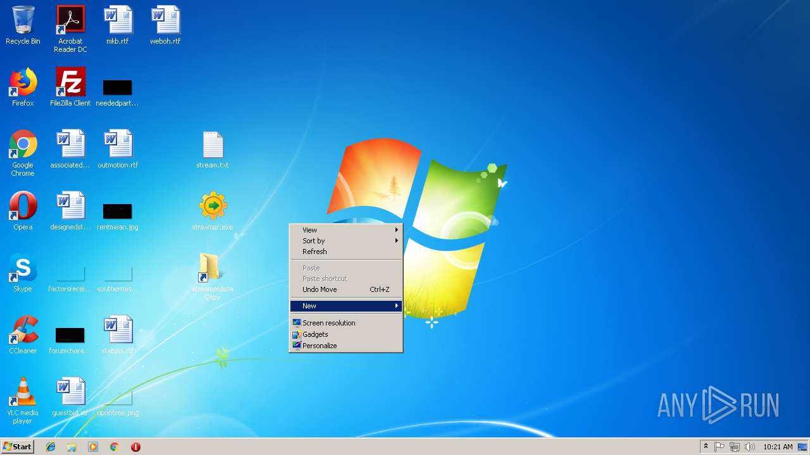Select the Acrobat Reader DC shortcut
Image resolution: width=810 pixels, height=455 pixels.
[70, 29]
